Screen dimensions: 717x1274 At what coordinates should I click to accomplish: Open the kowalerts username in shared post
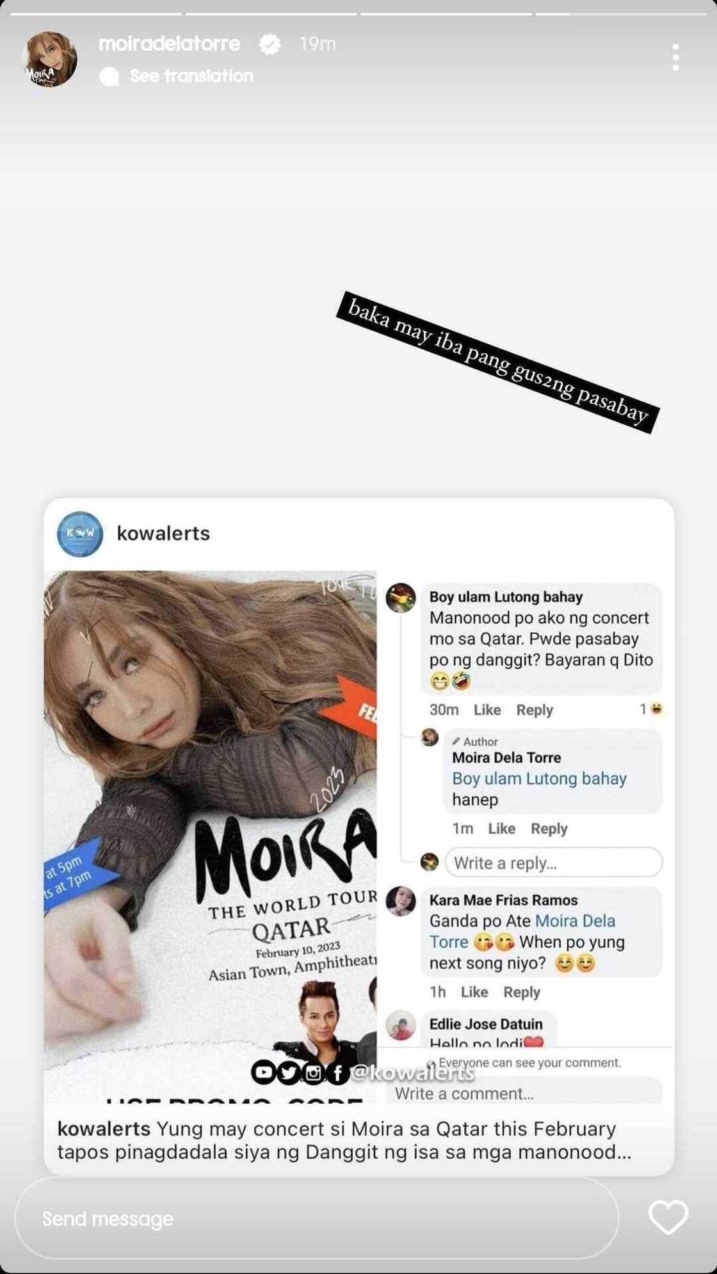[x=163, y=533]
